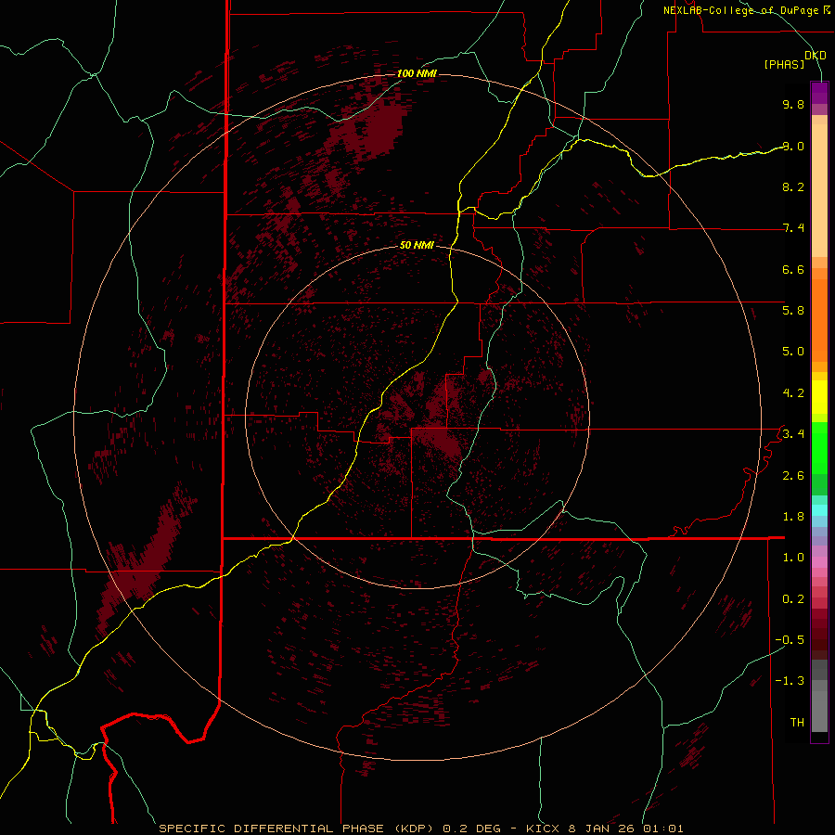Click the 100 NMI range ring label
The width and height of the screenshot is (835, 835).
(417, 73)
